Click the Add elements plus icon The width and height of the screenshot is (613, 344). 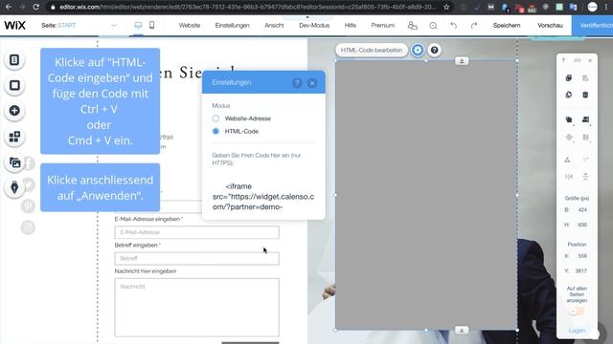coord(14,111)
